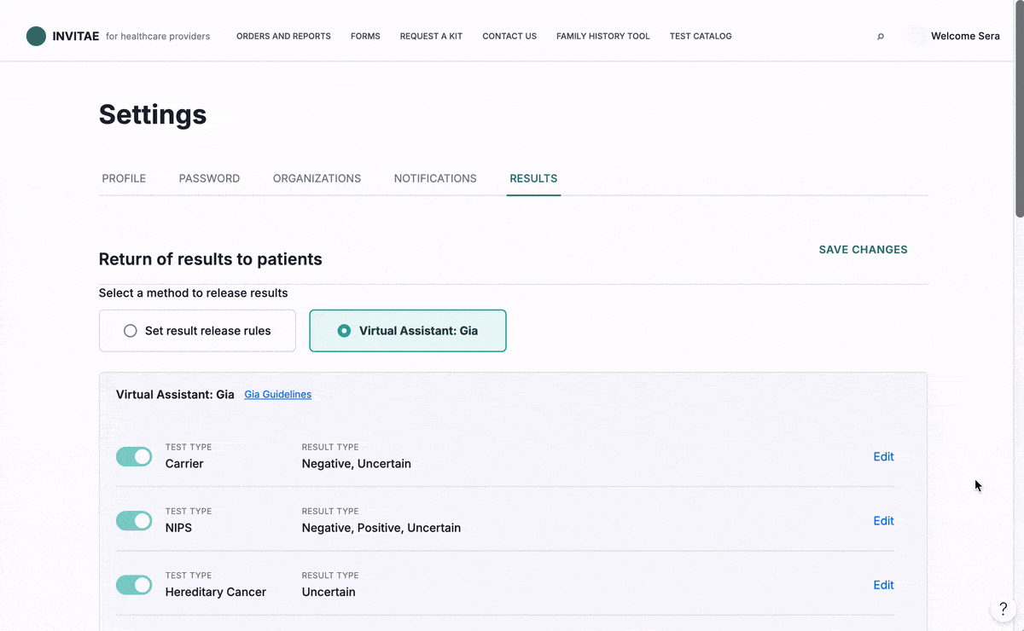The image size is (1024, 631).
Task: Open the help question mark button
Action: pyautogui.click(x=1004, y=609)
